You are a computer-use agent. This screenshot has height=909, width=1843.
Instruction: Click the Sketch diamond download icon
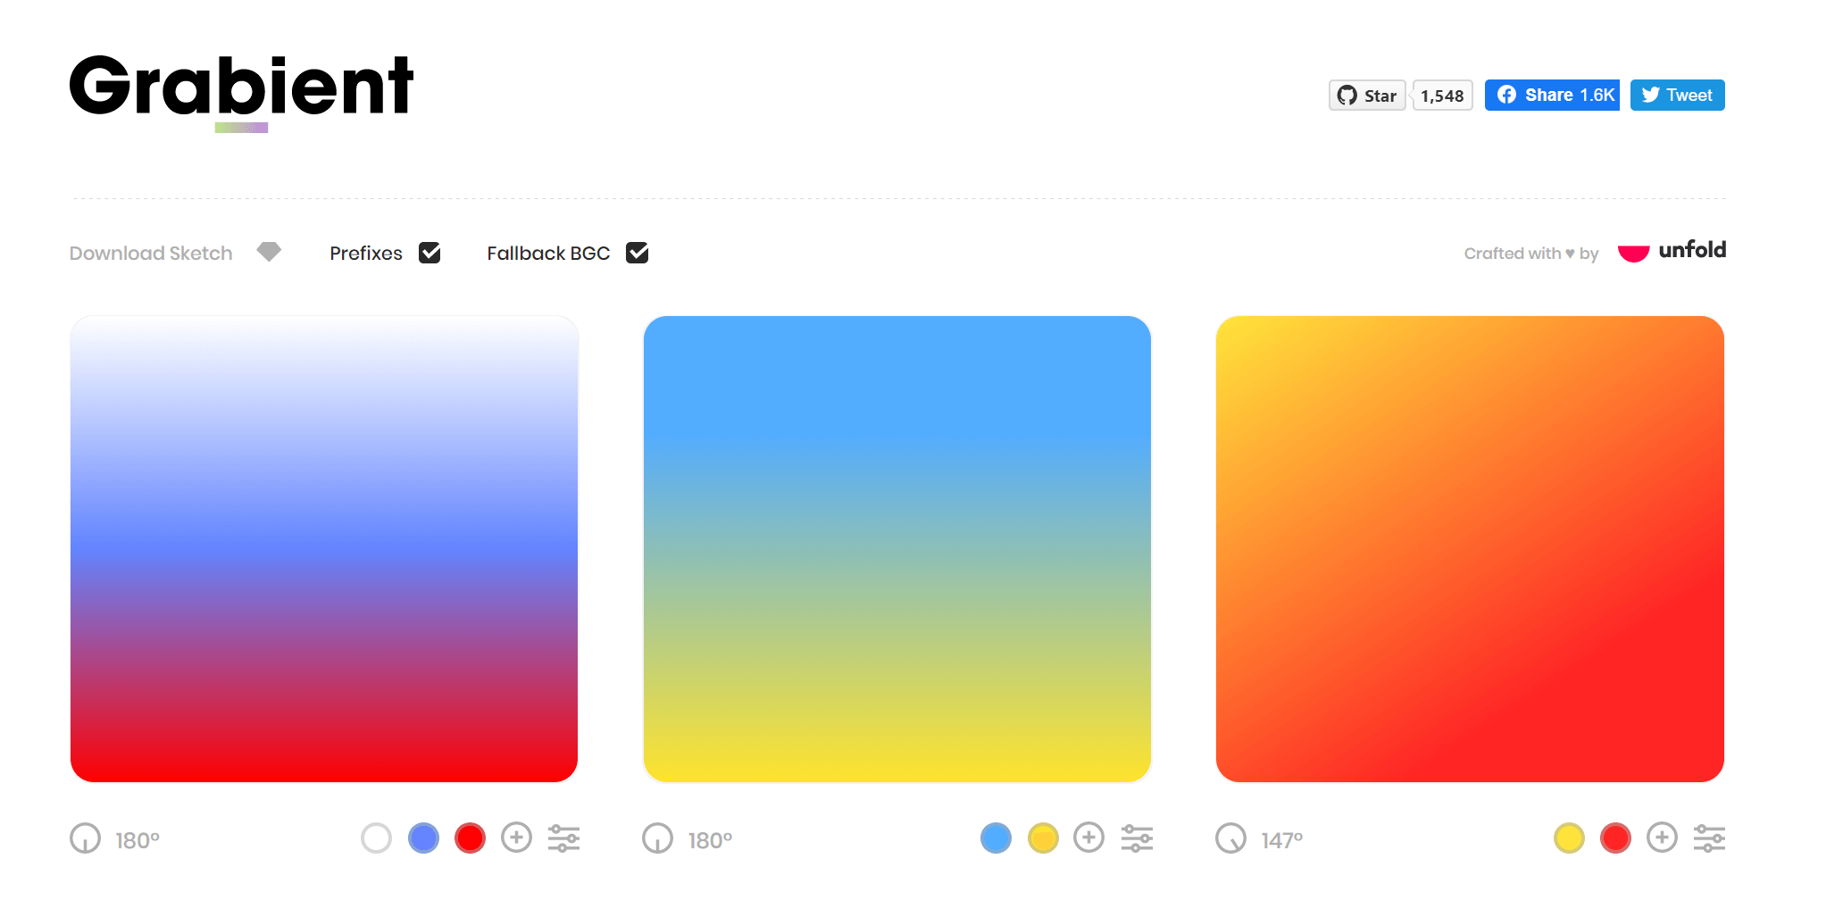(269, 252)
